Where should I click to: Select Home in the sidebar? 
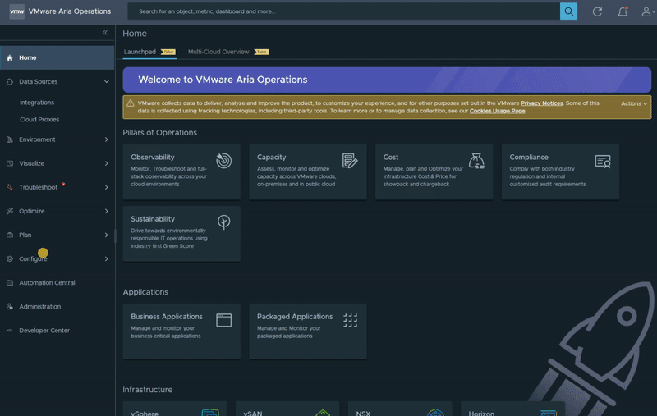click(x=57, y=57)
